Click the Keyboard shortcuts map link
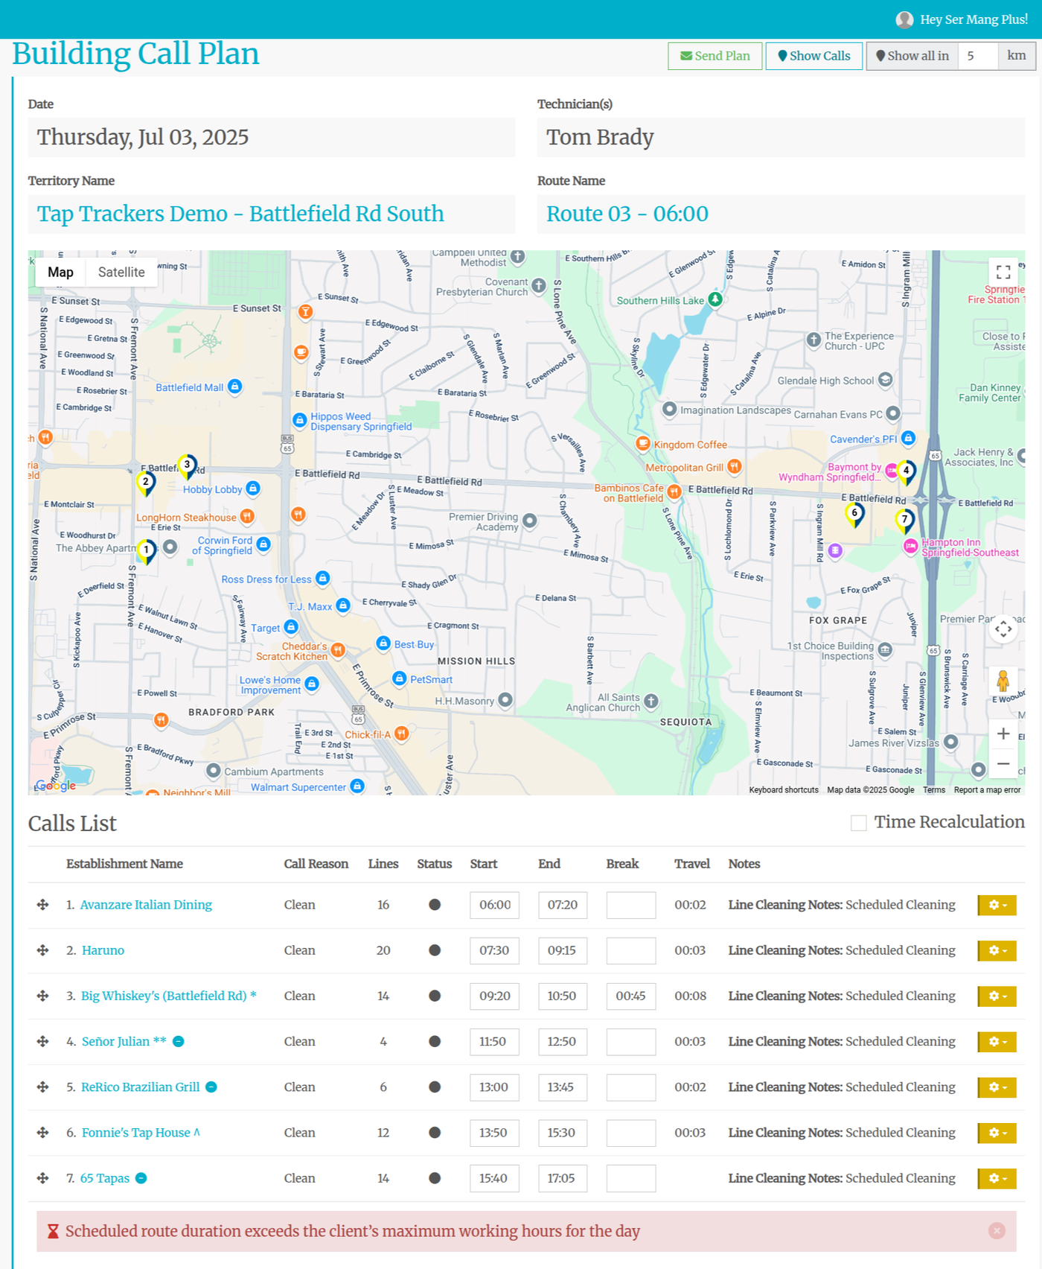Screen dimensions: 1042x1269 pyautogui.click(x=784, y=790)
